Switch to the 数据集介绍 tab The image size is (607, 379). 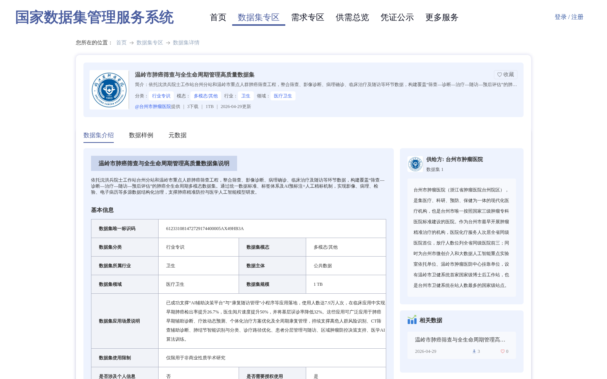point(99,135)
